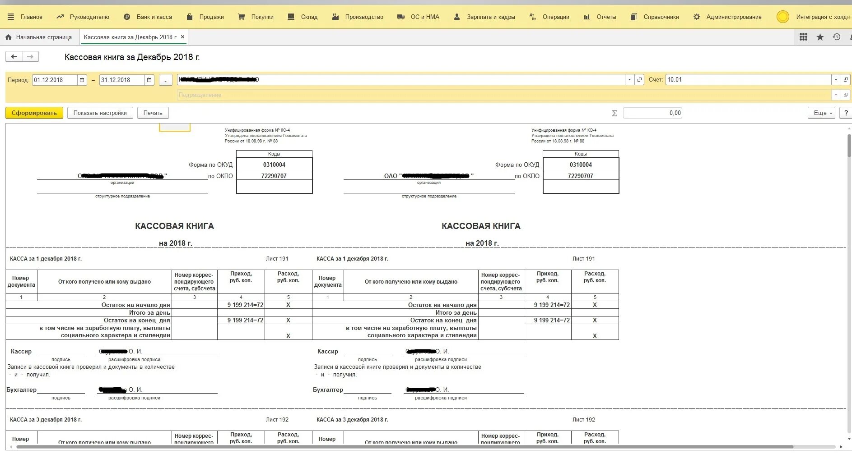The image size is (852, 454).
Task: Open help with the question mark button
Action: pyautogui.click(x=846, y=113)
